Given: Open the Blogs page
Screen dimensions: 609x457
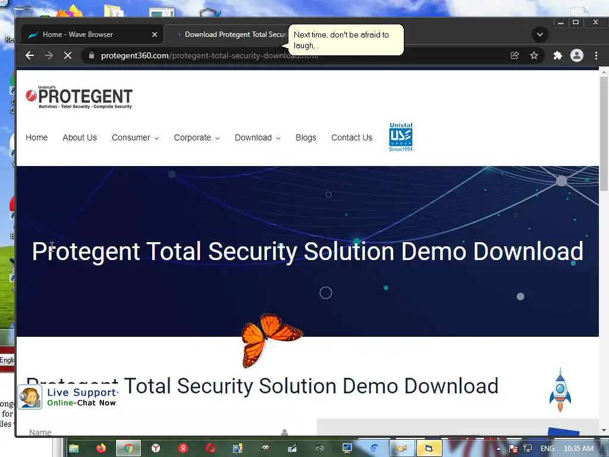Looking at the screenshot, I should [306, 137].
